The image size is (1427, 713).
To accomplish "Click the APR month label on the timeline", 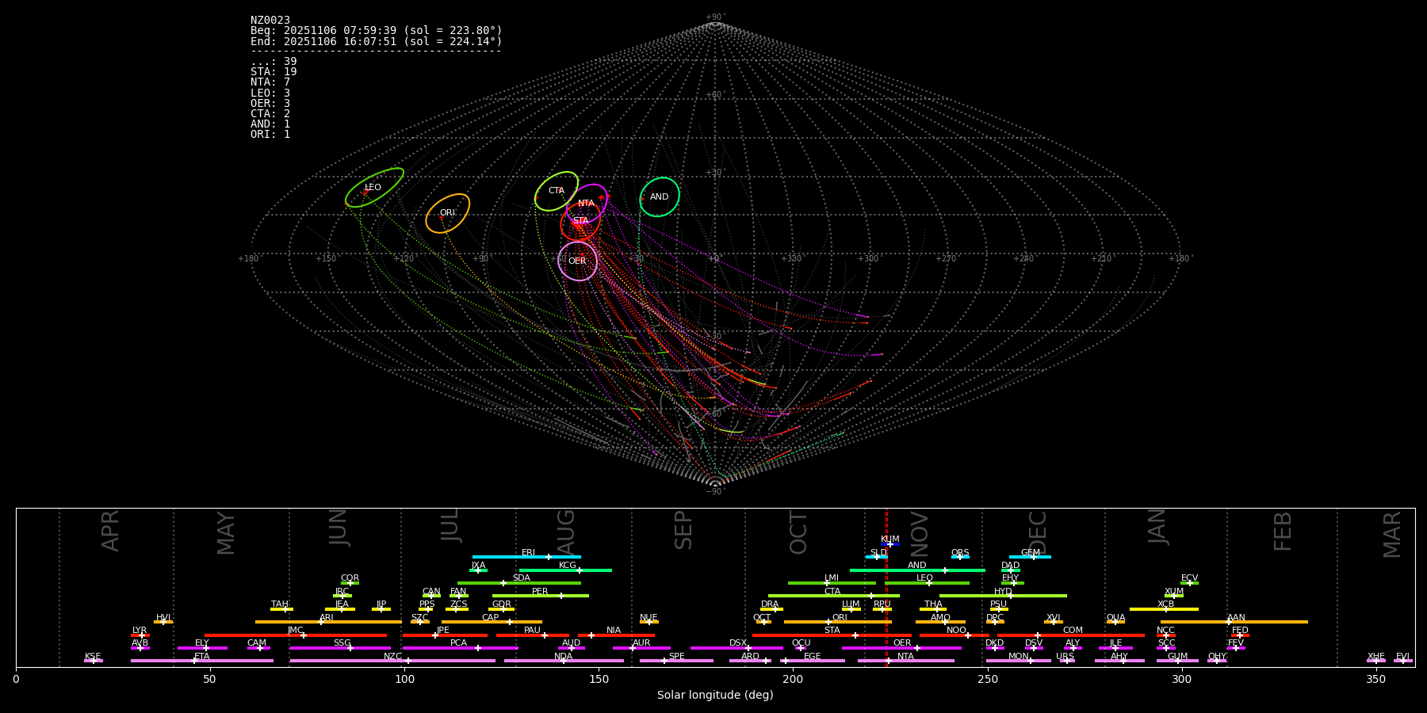I will click(110, 531).
